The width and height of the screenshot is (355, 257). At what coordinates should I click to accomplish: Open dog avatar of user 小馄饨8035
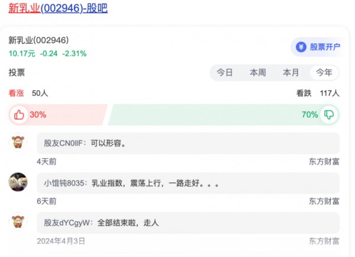(18, 182)
